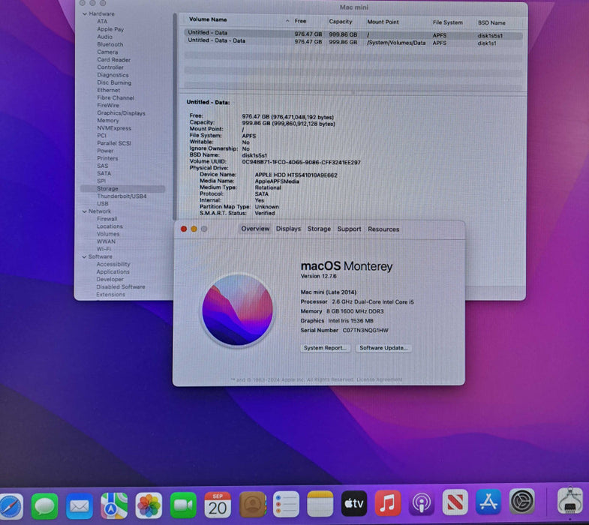Screen dimensions: 589x525
Task: Select Apple Pay in sidebar
Action: pyautogui.click(x=110, y=29)
